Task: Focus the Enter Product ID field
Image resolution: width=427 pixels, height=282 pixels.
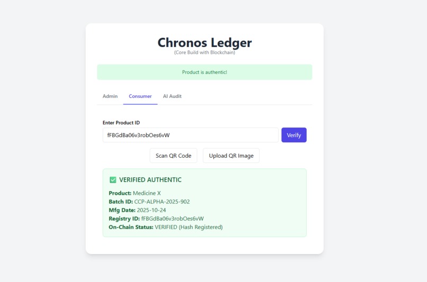Action: [x=190, y=135]
